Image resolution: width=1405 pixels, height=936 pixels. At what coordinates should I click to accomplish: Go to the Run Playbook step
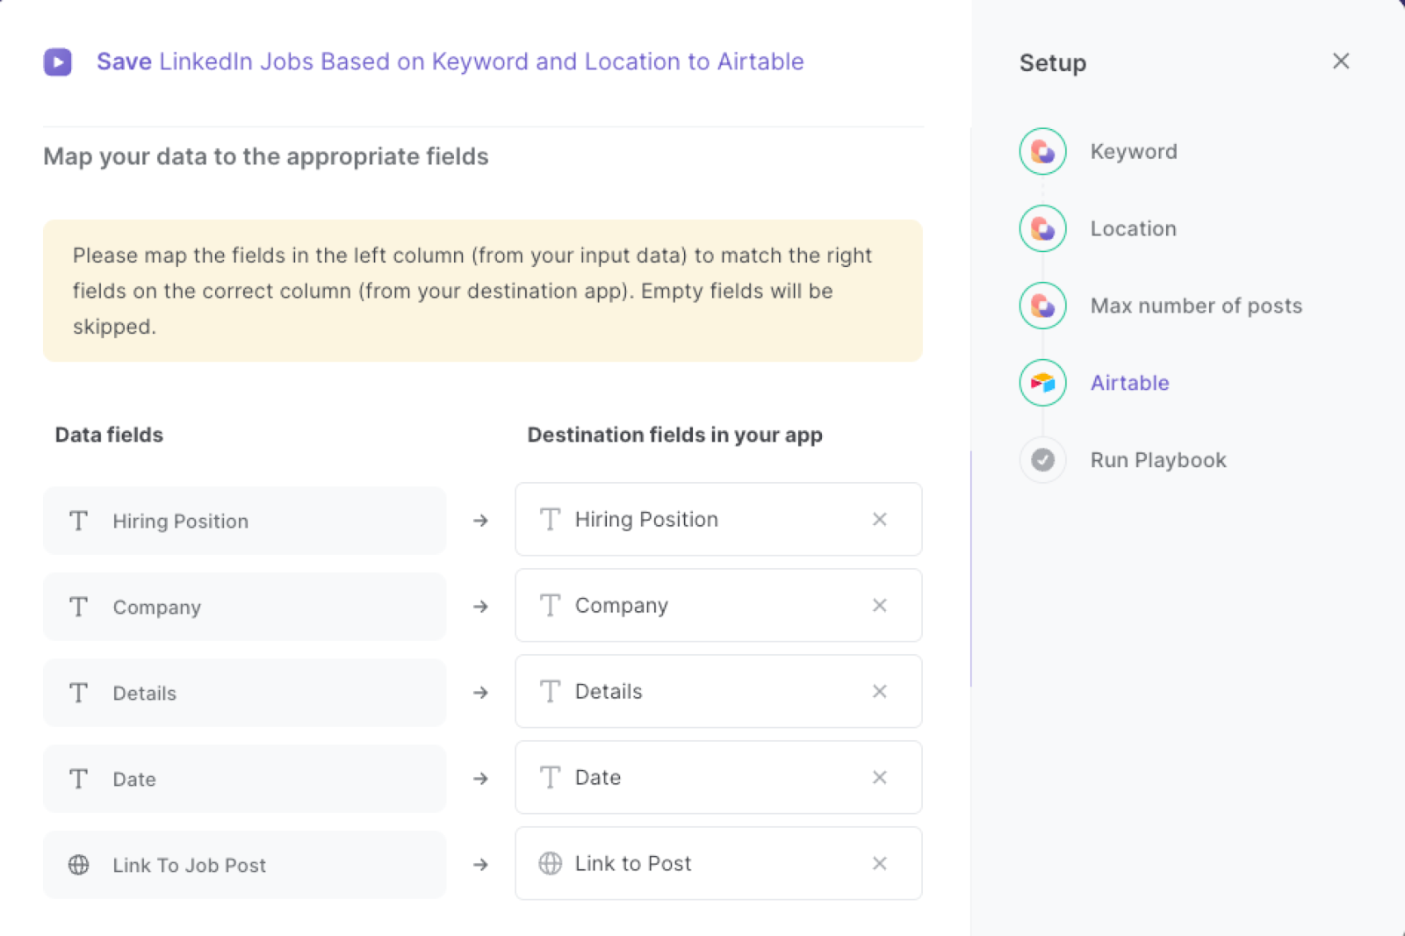[x=1158, y=460]
